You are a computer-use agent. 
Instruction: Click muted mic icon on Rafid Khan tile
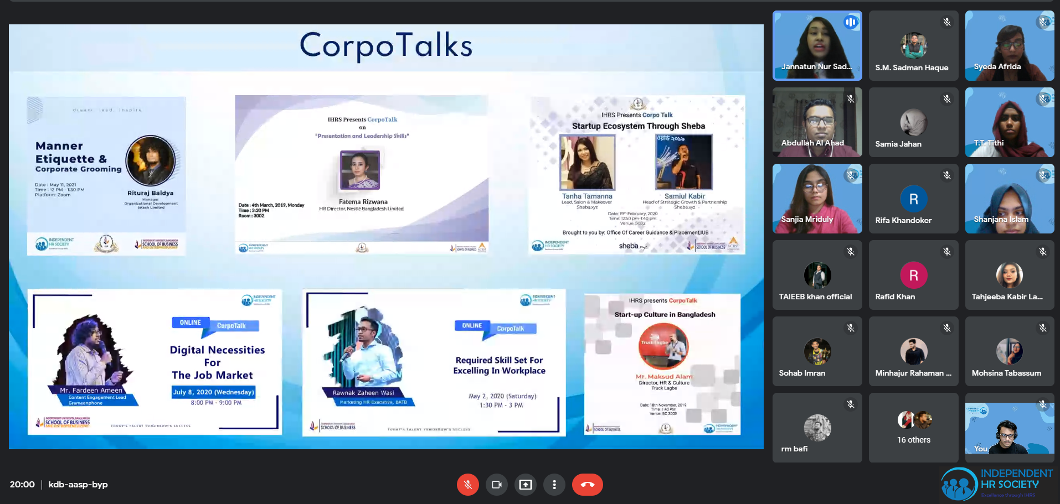(x=947, y=252)
